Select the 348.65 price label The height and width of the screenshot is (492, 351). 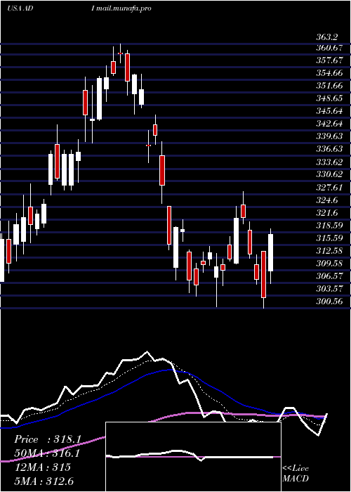tap(329, 98)
